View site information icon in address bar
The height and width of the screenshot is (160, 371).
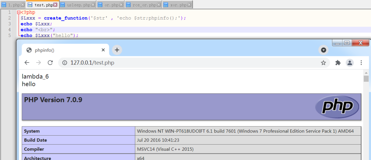point(65,62)
